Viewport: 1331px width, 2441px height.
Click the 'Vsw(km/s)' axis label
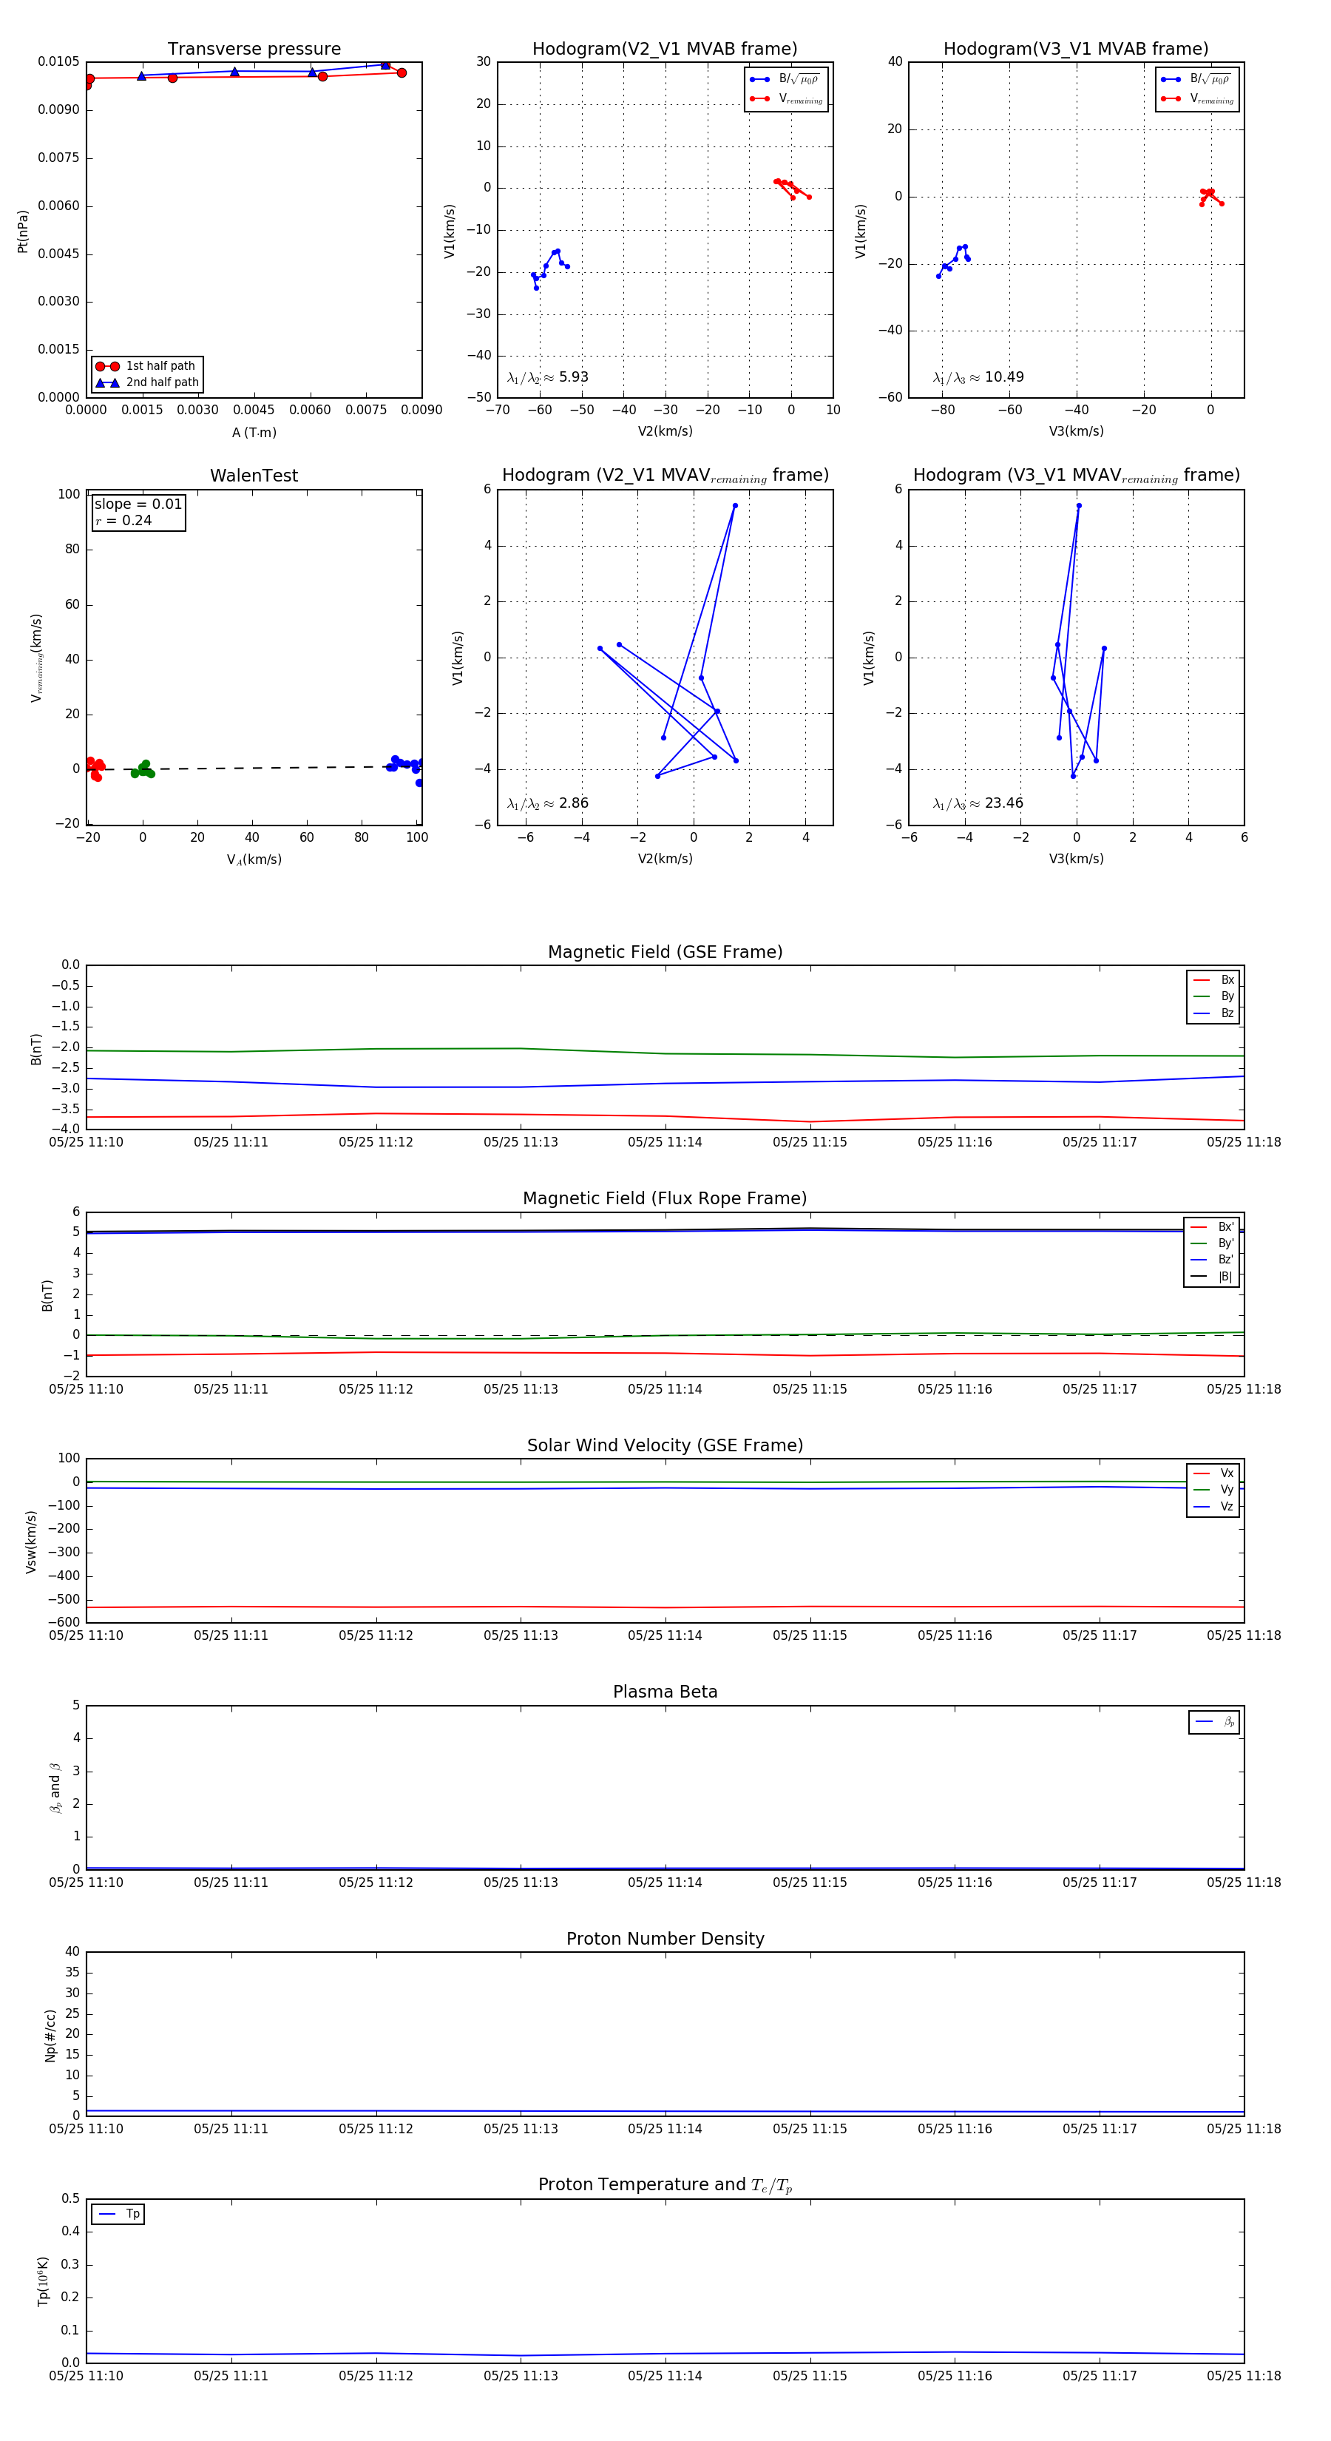(30, 1542)
